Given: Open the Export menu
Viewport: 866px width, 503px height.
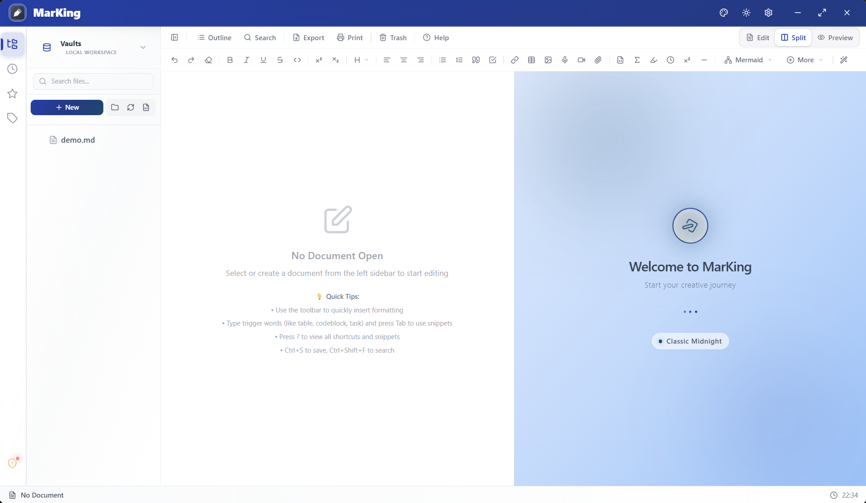Looking at the screenshot, I should pos(308,37).
